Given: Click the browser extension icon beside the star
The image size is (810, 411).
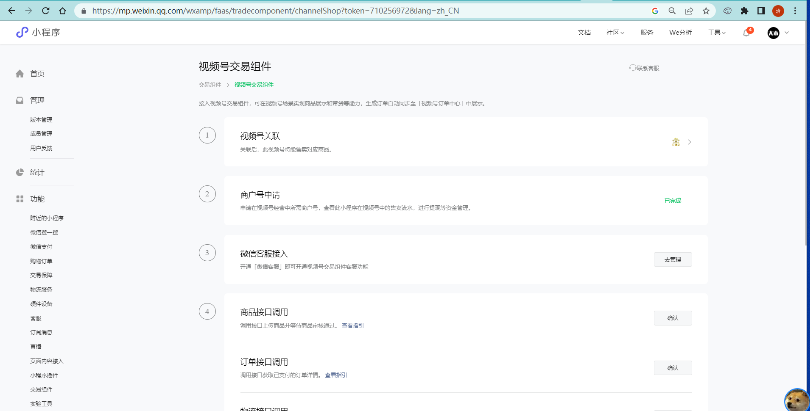Looking at the screenshot, I should point(727,11).
